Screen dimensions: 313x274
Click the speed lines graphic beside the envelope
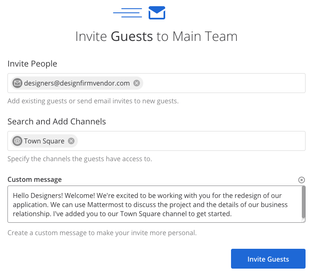[x=128, y=13]
